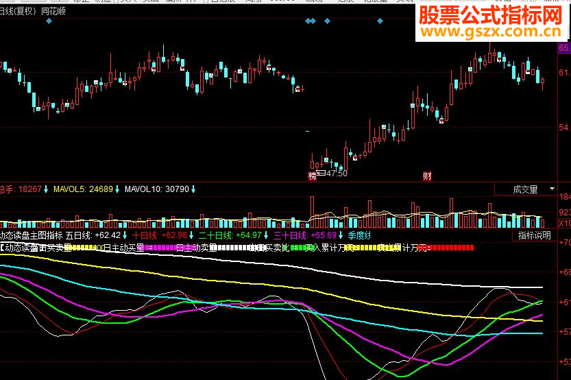Click the down arrow after MAVOL10 30790
Viewport: 571px width, 380px height.
pyautogui.click(x=193, y=189)
